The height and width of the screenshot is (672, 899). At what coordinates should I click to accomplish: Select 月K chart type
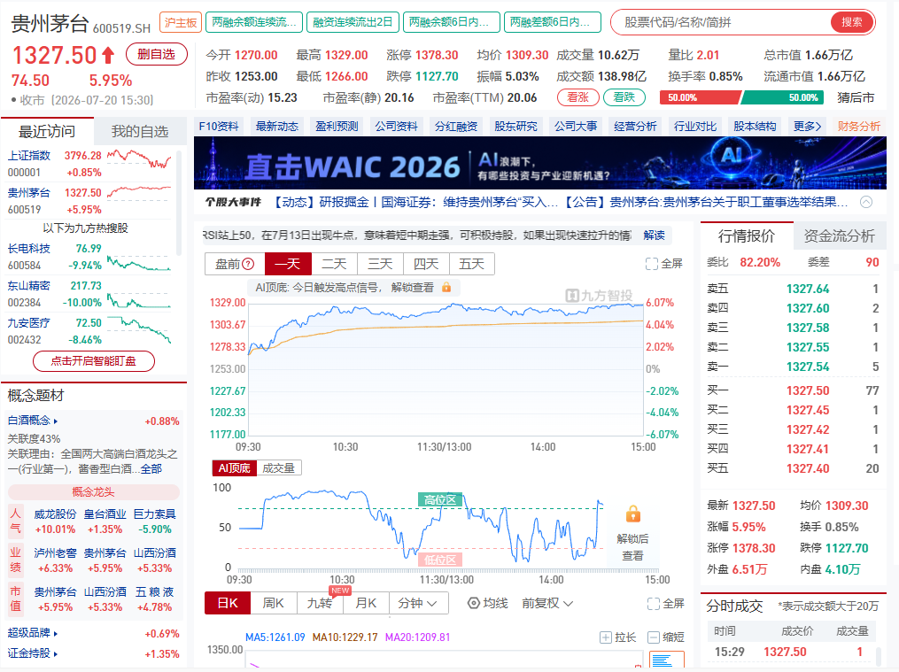pos(366,603)
